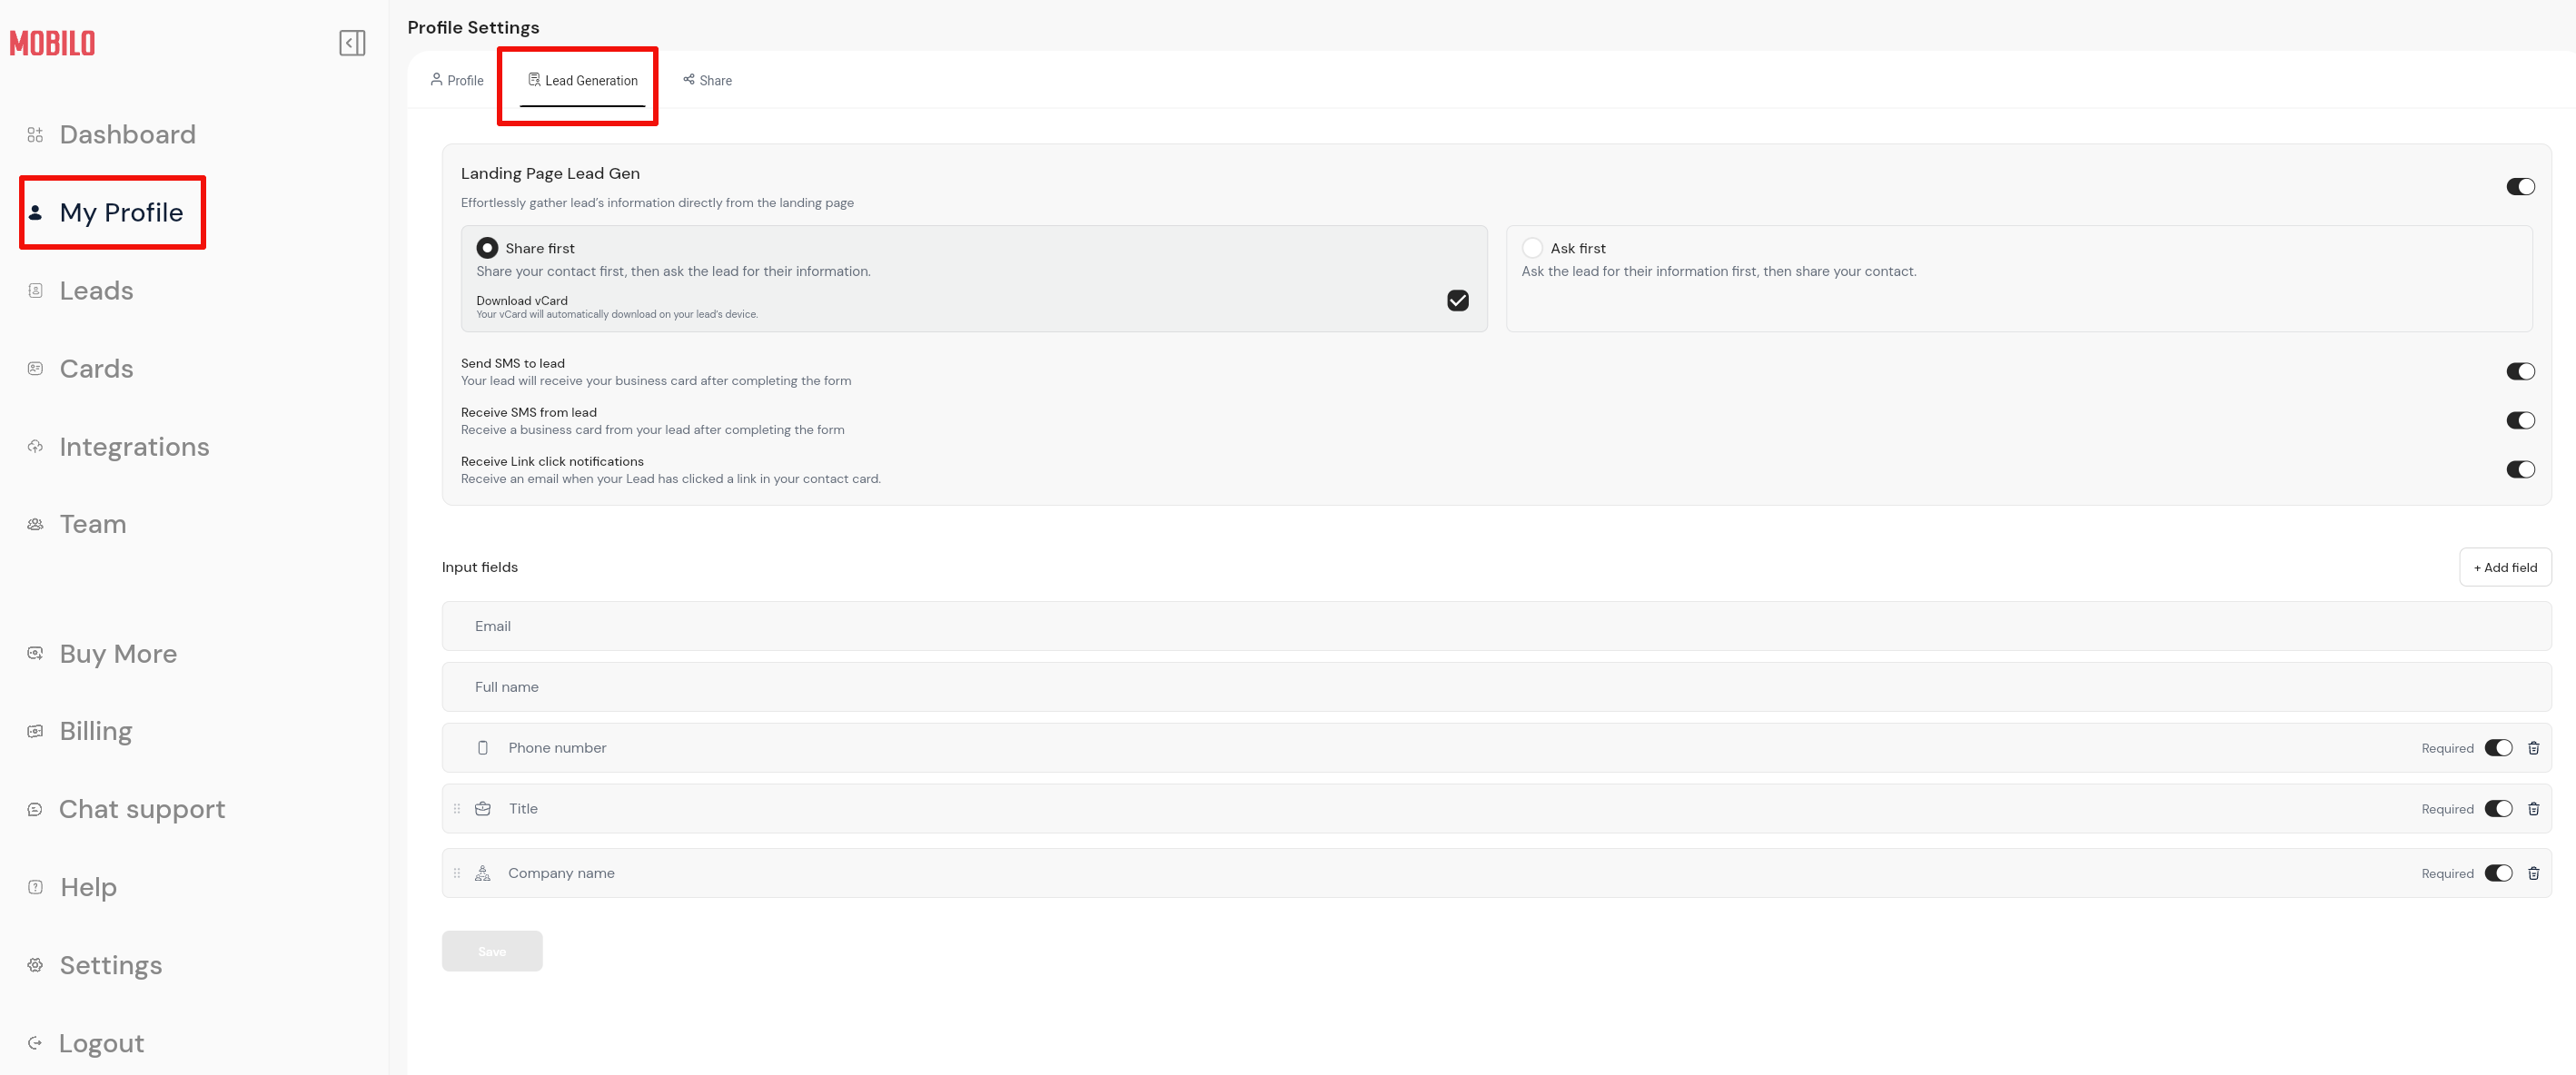Screen dimensions: 2576x1075
Task: Click the Add field button
Action: 2504,567
